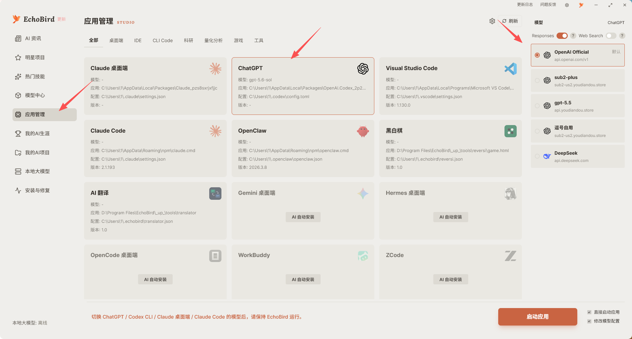Click AI 自动安装 for WorkBuddy

click(x=303, y=279)
